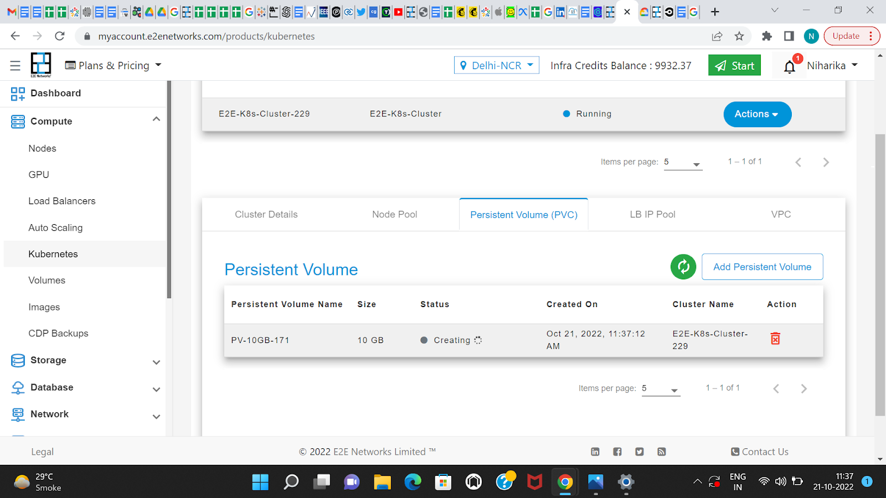The height and width of the screenshot is (498, 886).
Task: Switch to the VPC tab
Action: [781, 215]
